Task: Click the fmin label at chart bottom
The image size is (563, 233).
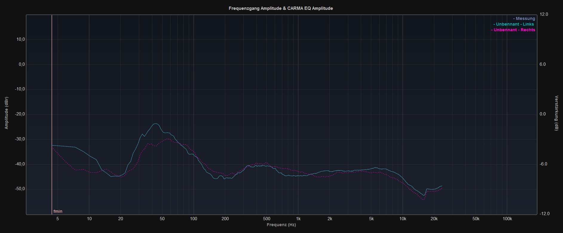Action: tap(58, 211)
